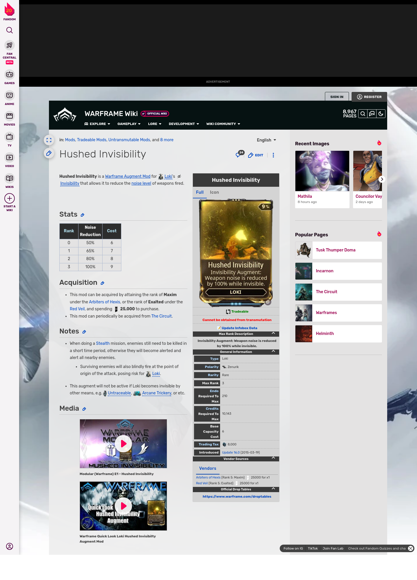Image resolution: width=417 pixels, height=580 pixels.
Task: Open the Warframe Augment Mod link
Action: point(128,176)
